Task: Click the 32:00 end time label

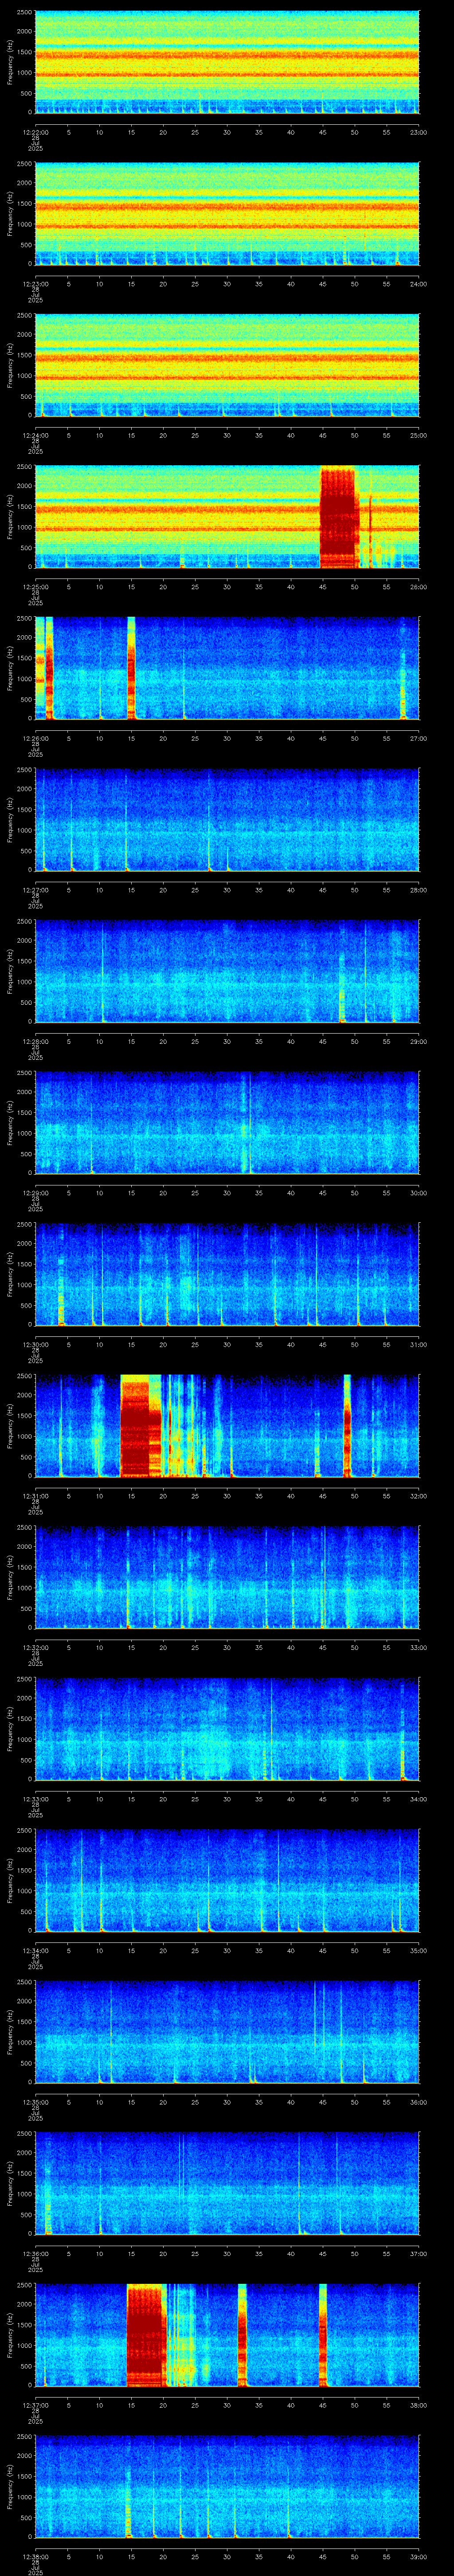Action: (419, 1496)
